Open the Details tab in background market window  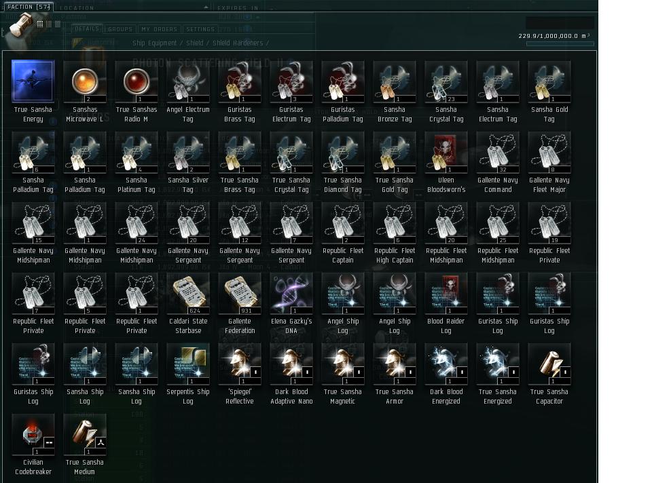pyautogui.click(x=86, y=28)
